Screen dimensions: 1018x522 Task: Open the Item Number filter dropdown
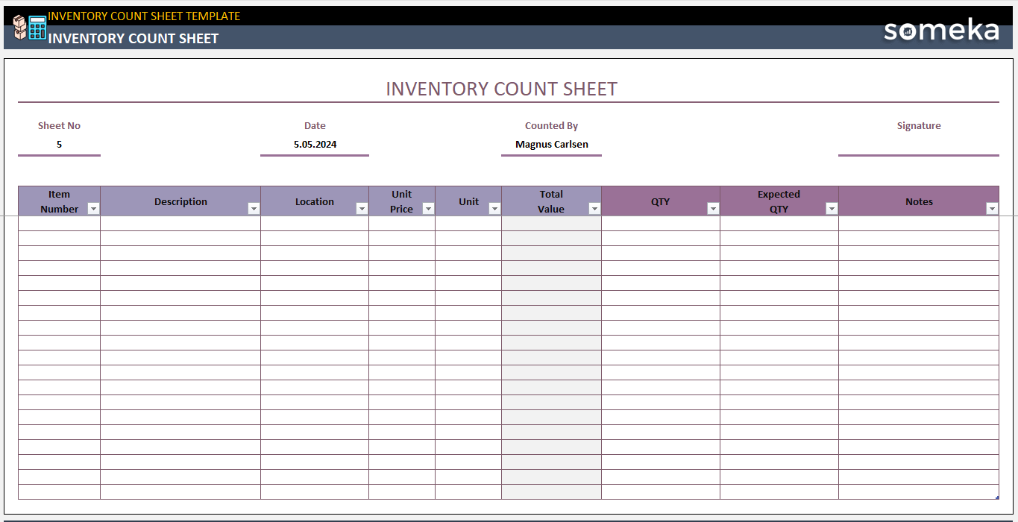click(93, 209)
